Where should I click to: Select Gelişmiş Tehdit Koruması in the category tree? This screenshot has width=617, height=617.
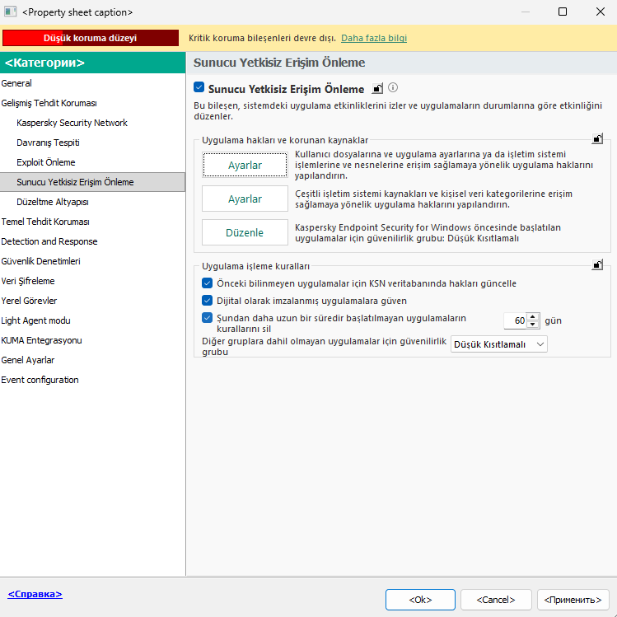(x=49, y=103)
